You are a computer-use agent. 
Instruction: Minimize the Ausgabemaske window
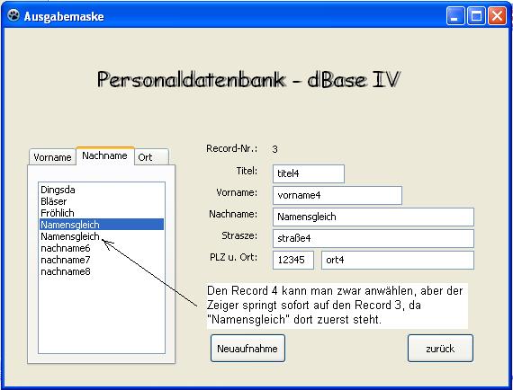pyautogui.click(x=455, y=16)
